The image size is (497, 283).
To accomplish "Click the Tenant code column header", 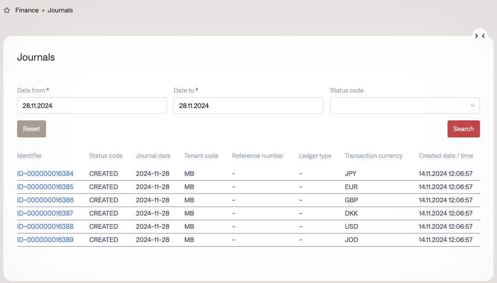I will [x=201, y=156].
